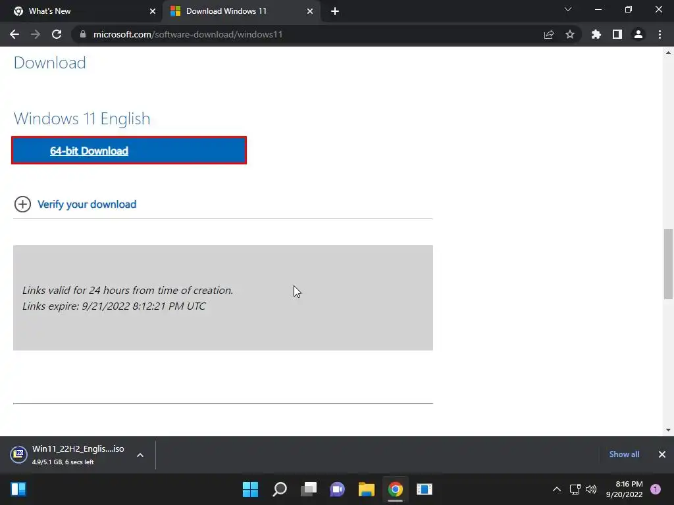
Task: View site info via lock icon
Action: click(x=83, y=34)
